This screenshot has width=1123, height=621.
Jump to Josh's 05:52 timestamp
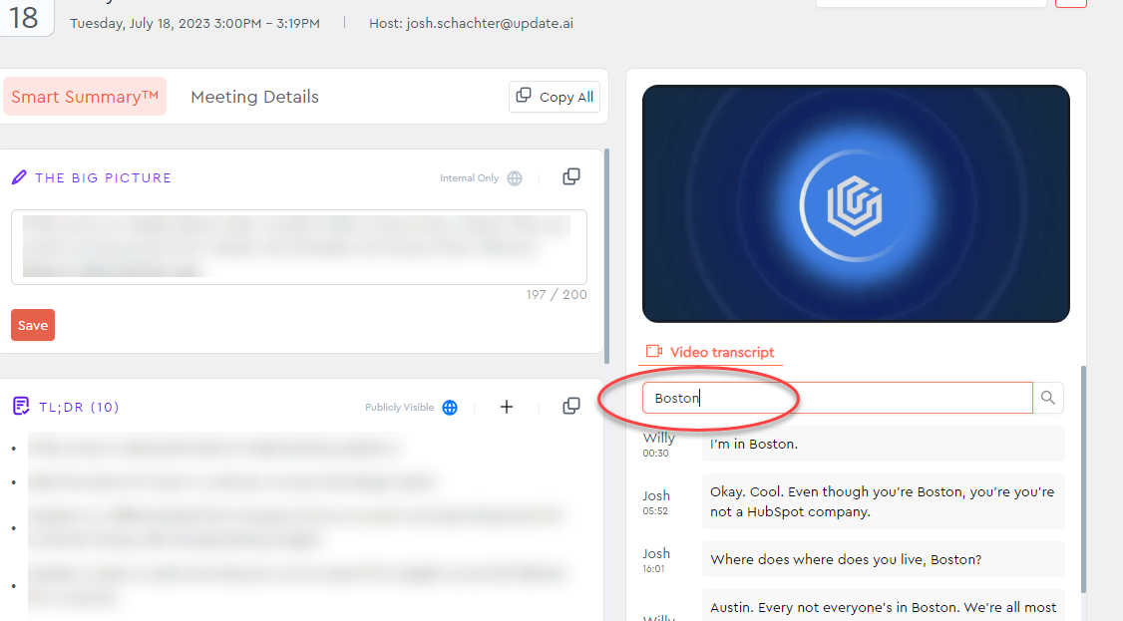click(x=655, y=511)
